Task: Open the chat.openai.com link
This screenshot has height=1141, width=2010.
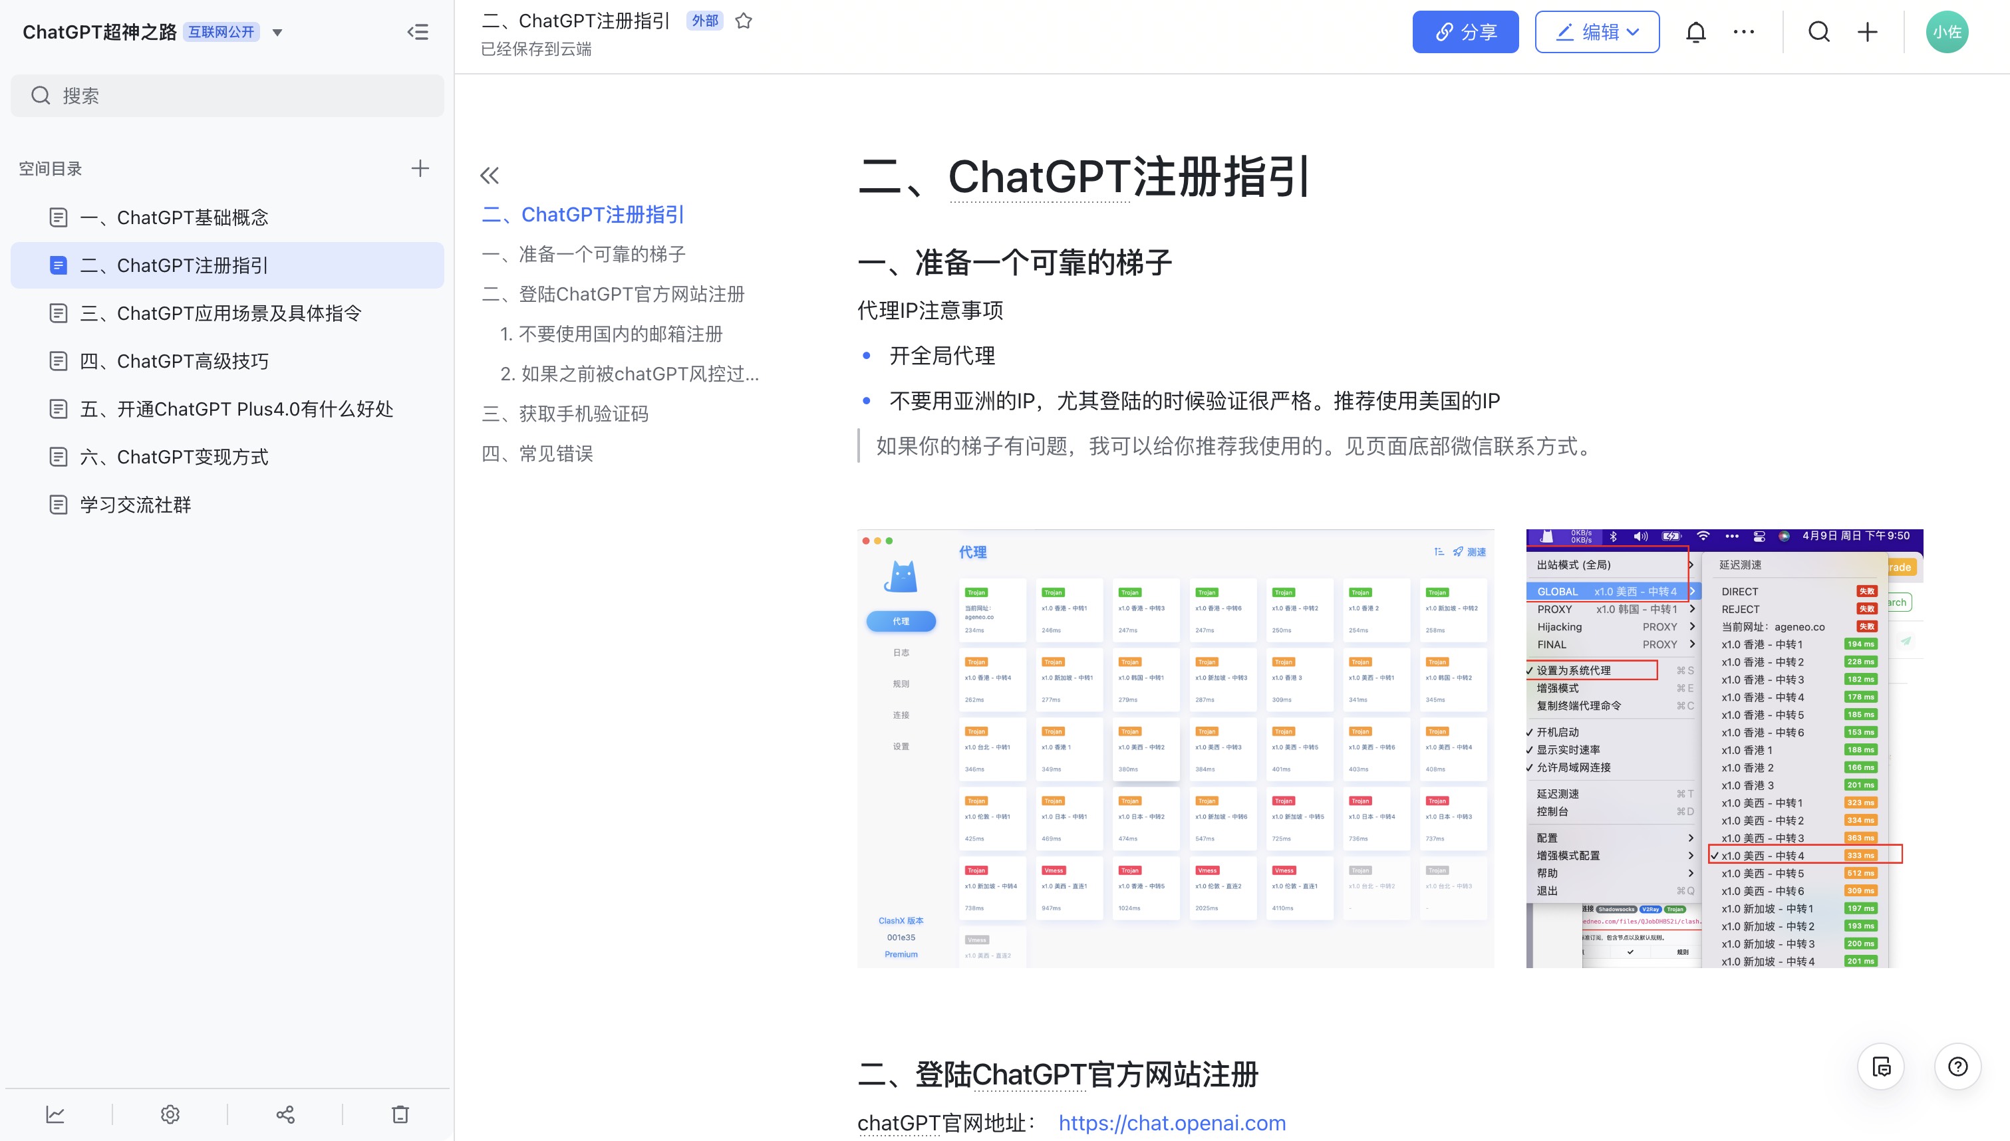Action: (1171, 1122)
